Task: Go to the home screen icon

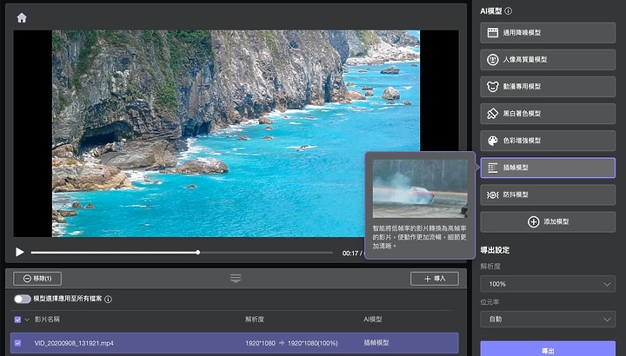Action: click(22, 17)
